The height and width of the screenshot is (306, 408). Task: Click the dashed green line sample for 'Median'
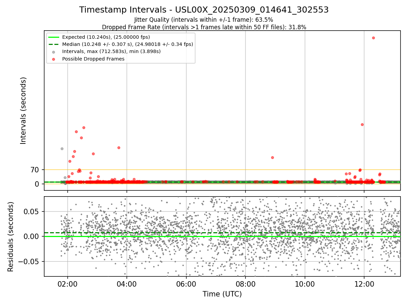pos(54,44)
